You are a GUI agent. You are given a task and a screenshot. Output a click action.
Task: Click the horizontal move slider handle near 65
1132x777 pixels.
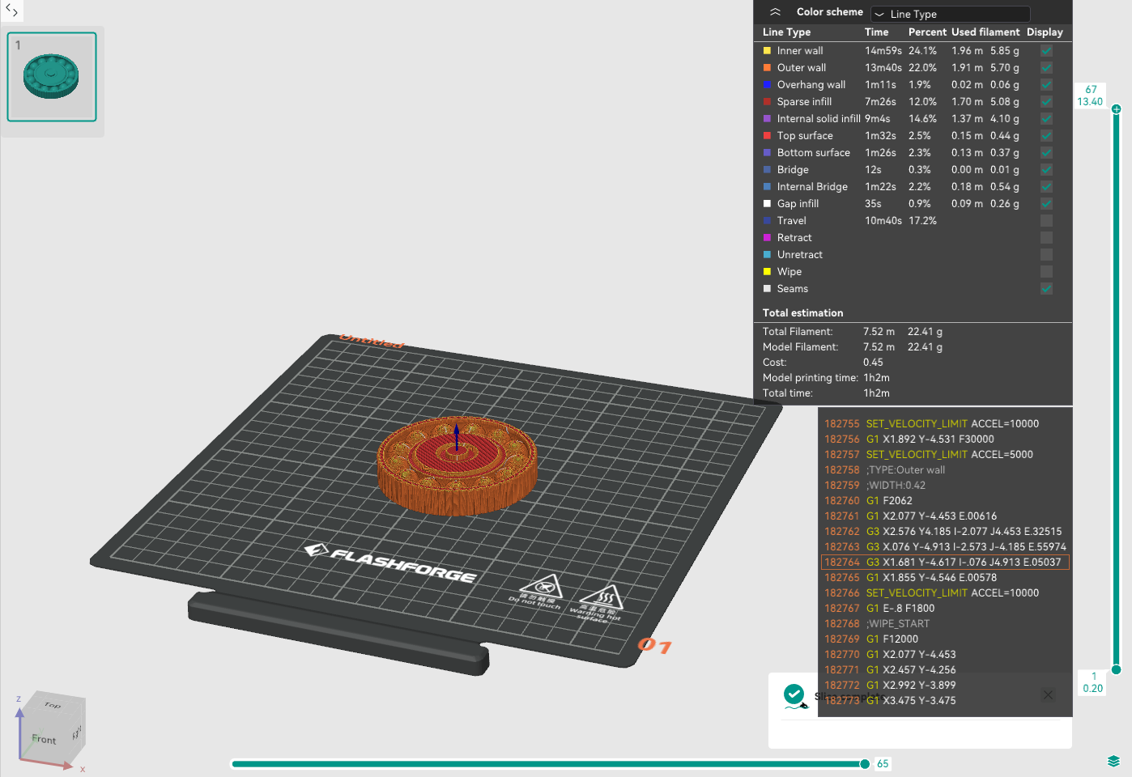[865, 763]
